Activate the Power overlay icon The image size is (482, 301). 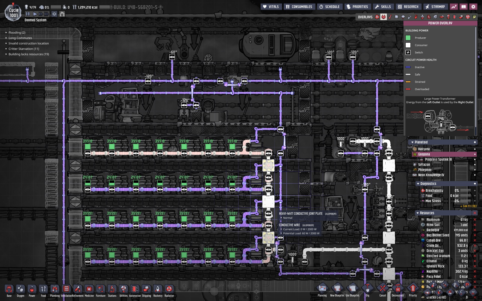pyautogui.click(x=384, y=17)
